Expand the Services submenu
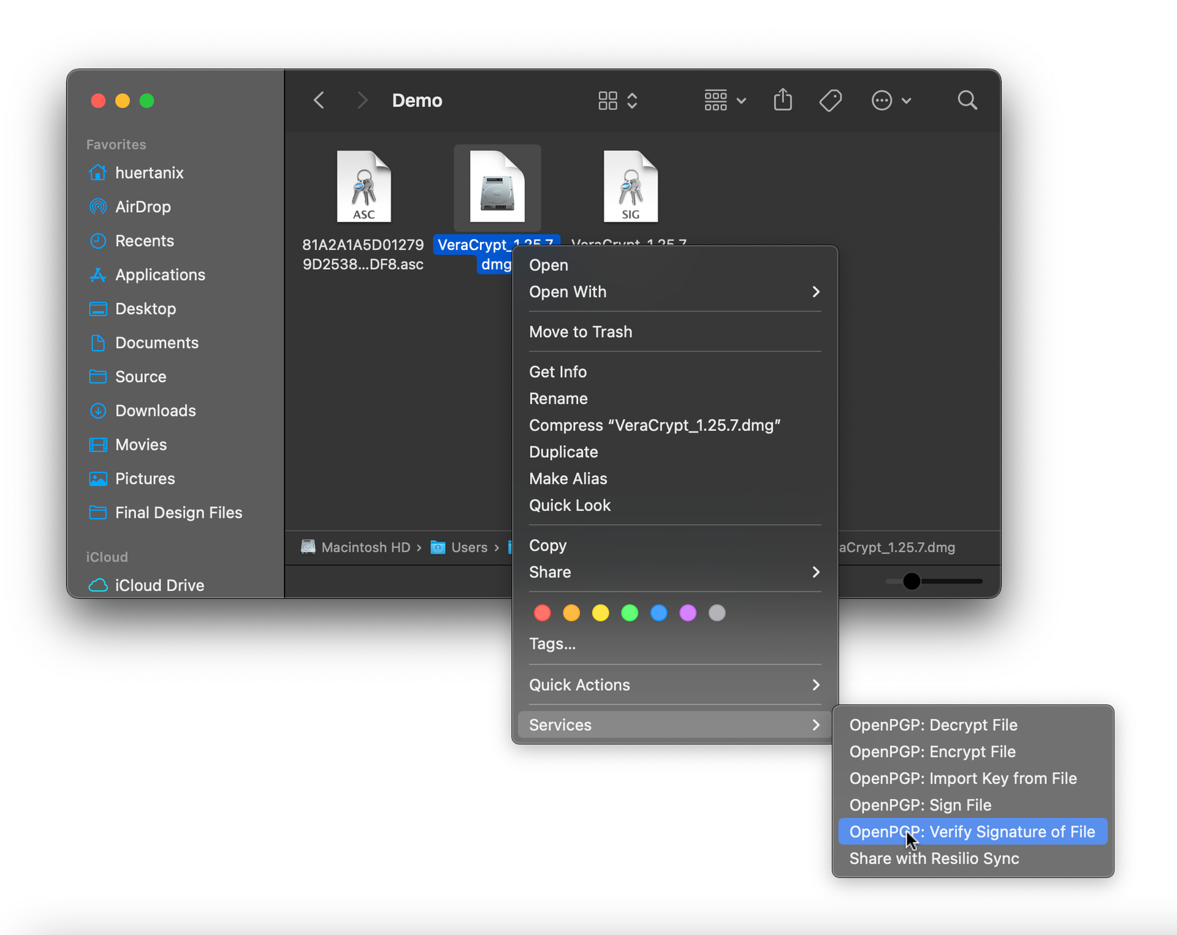The height and width of the screenshot is (935, 1177). point(674,725)
